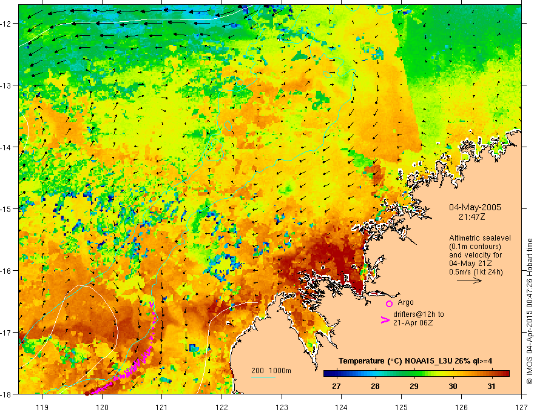Image resolution: width=534 pixels, height=412 pixels.
Task: Click the 'drifters@12h to' legend label
Action: pos(419,314)
